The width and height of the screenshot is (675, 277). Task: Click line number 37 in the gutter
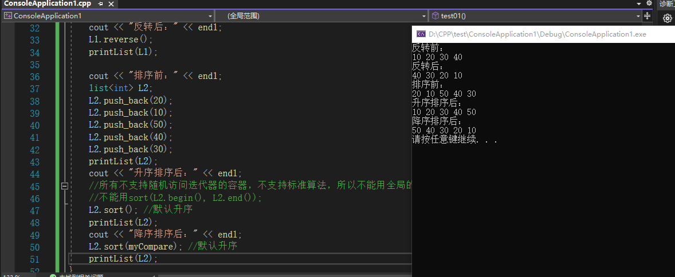34,89
